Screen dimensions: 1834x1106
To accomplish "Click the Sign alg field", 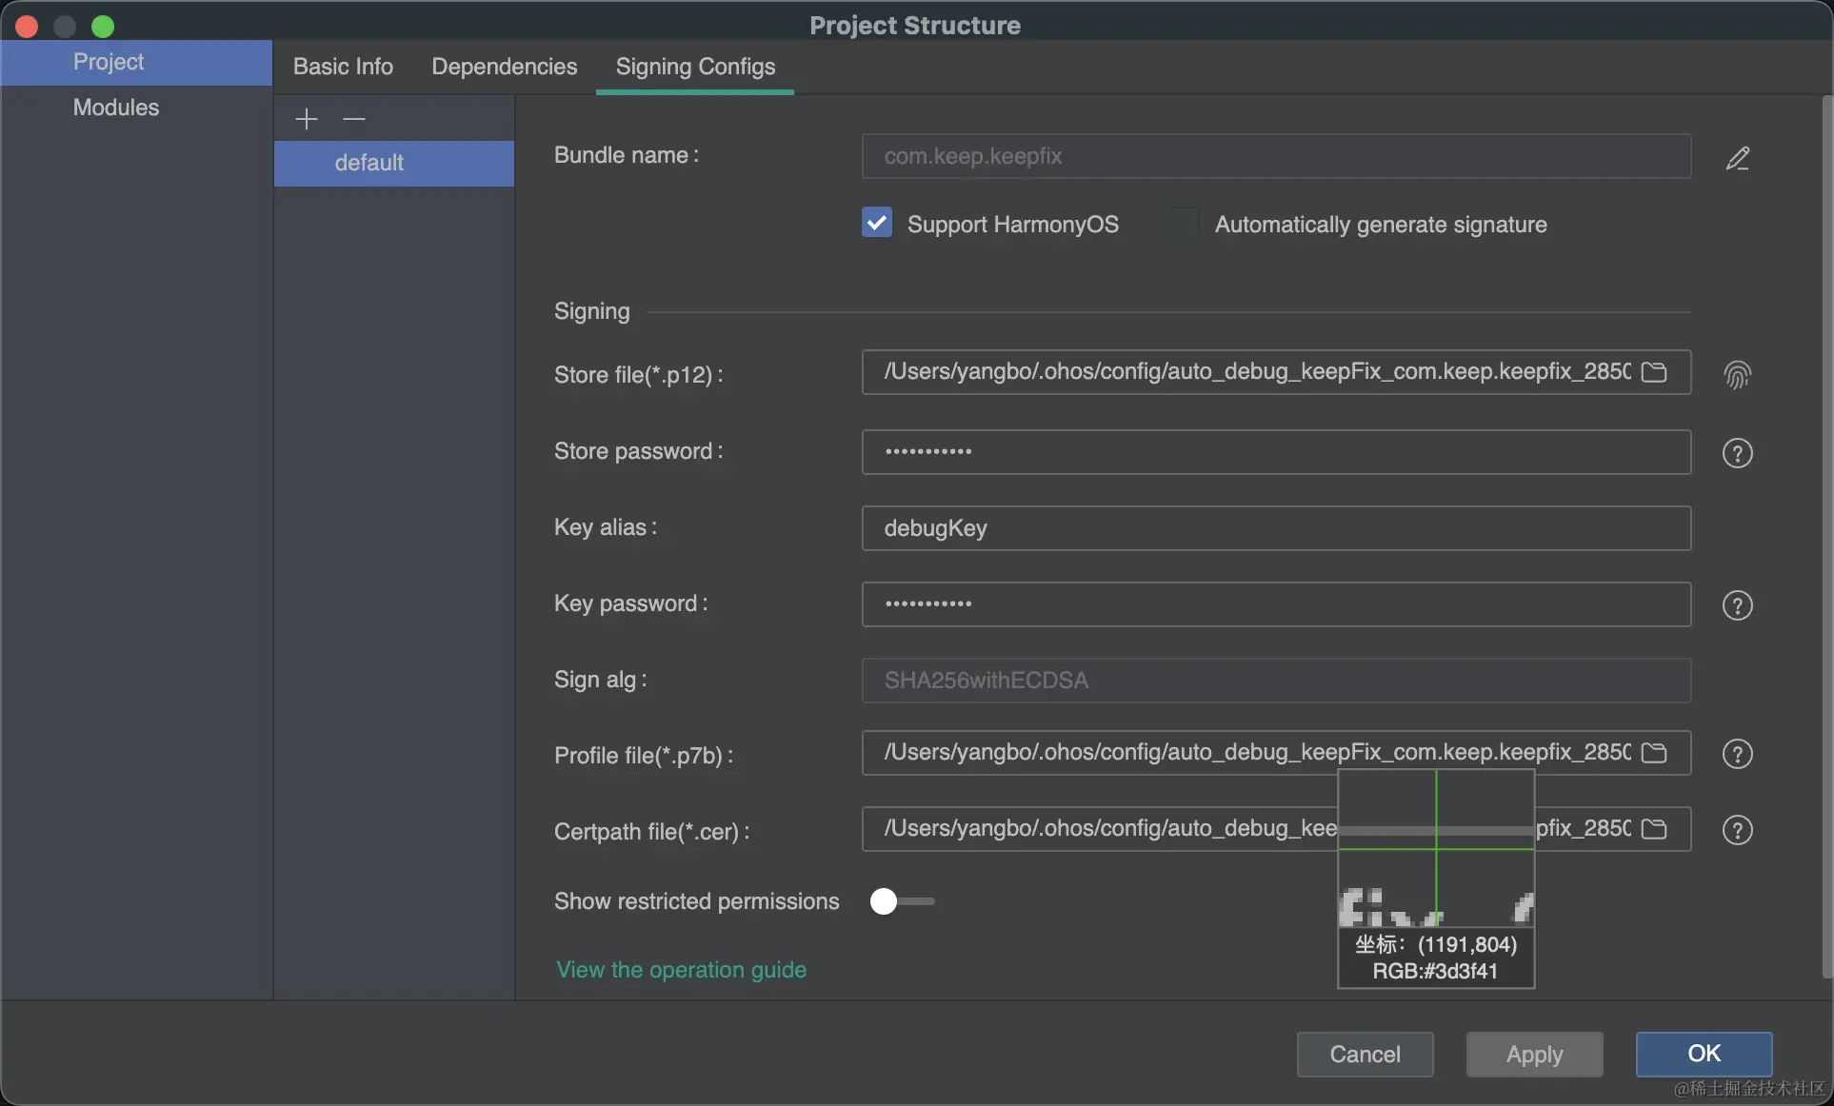I will pos(1276,681).
